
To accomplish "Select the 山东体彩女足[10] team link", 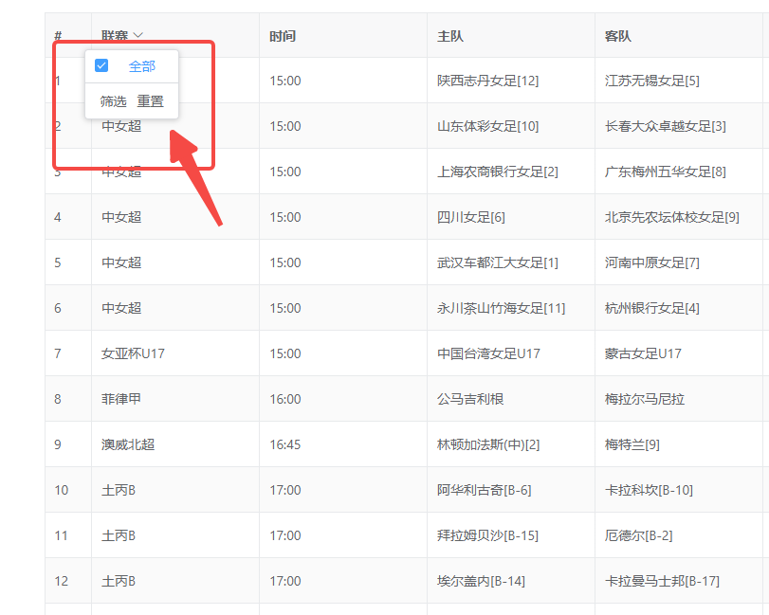I will (489, 126).
